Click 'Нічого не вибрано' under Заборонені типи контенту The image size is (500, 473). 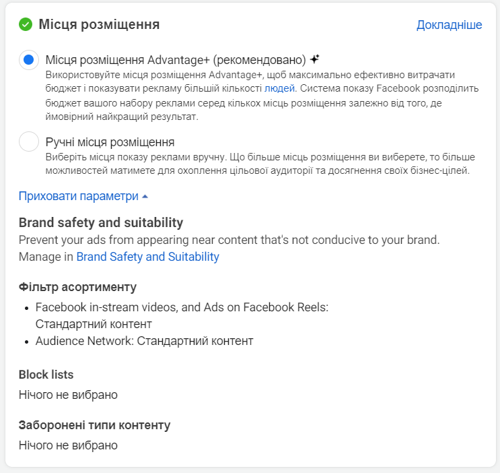68,445
